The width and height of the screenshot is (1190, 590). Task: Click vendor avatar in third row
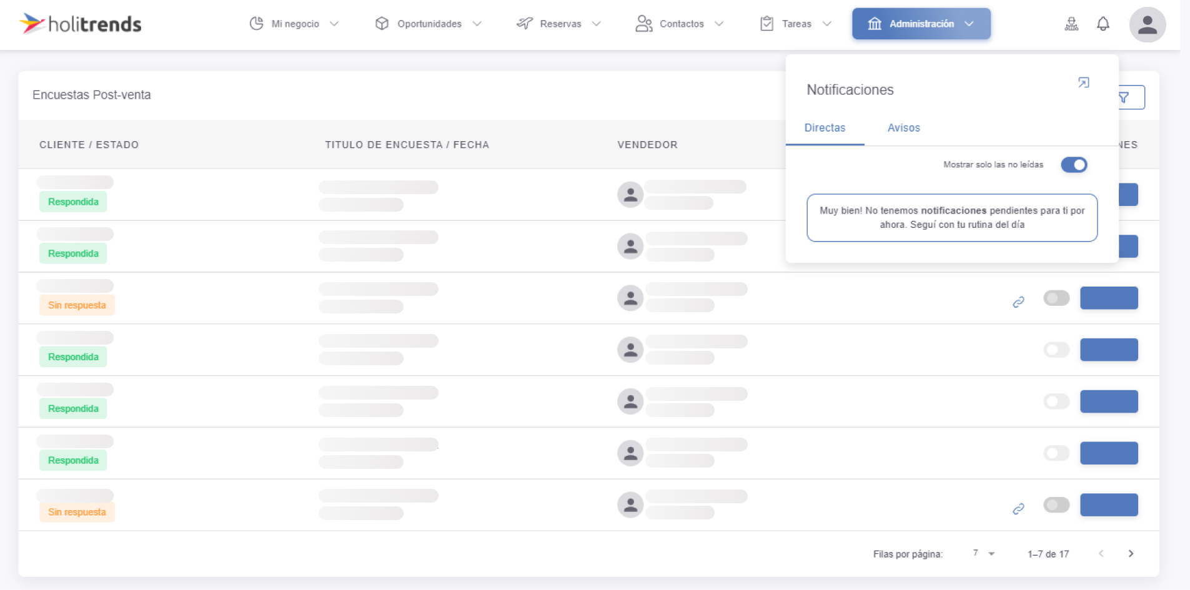coord(630,298)
